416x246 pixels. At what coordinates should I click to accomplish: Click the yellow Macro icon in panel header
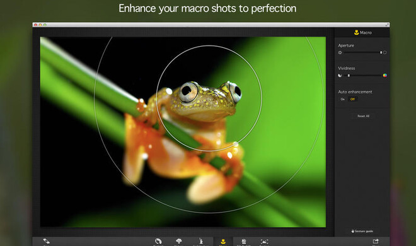(357, 32)
